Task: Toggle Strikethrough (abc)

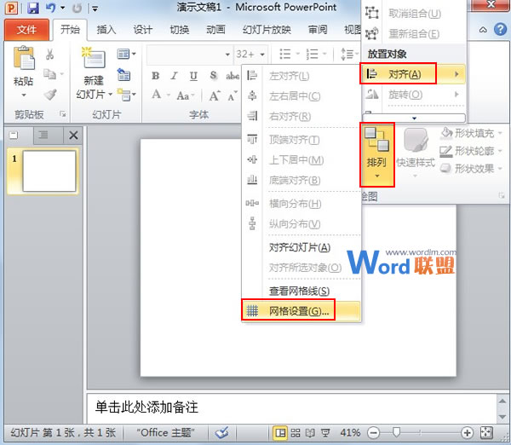Action: click(233, 76)
